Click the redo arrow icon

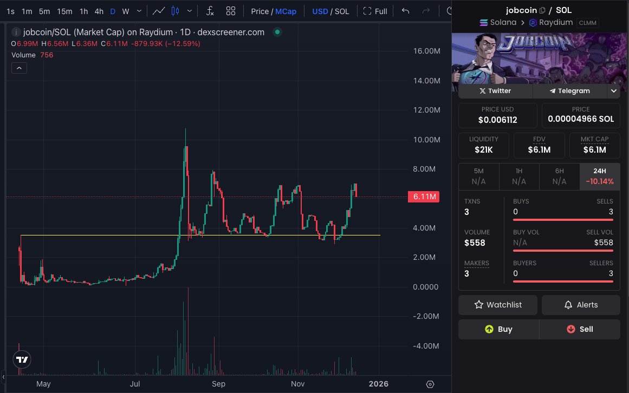point(426,11)
